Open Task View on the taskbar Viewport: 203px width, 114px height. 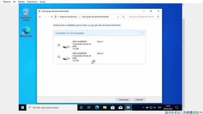pos(89,107)
